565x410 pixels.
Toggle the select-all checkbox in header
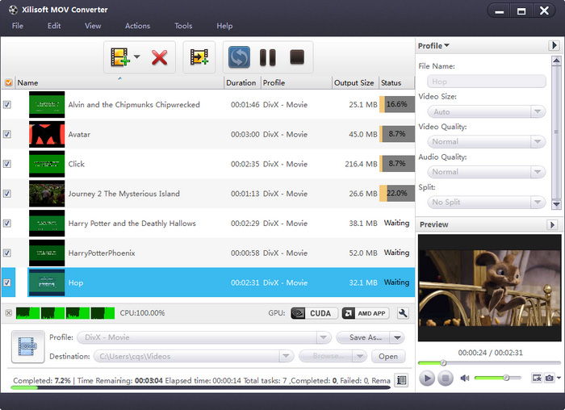[x=8, y=82]
